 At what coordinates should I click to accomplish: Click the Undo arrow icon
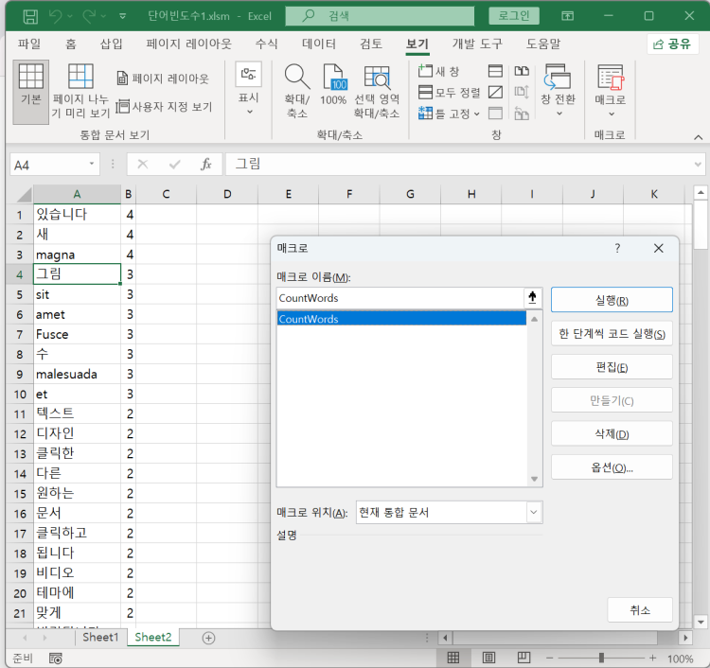tap(56, 17)
